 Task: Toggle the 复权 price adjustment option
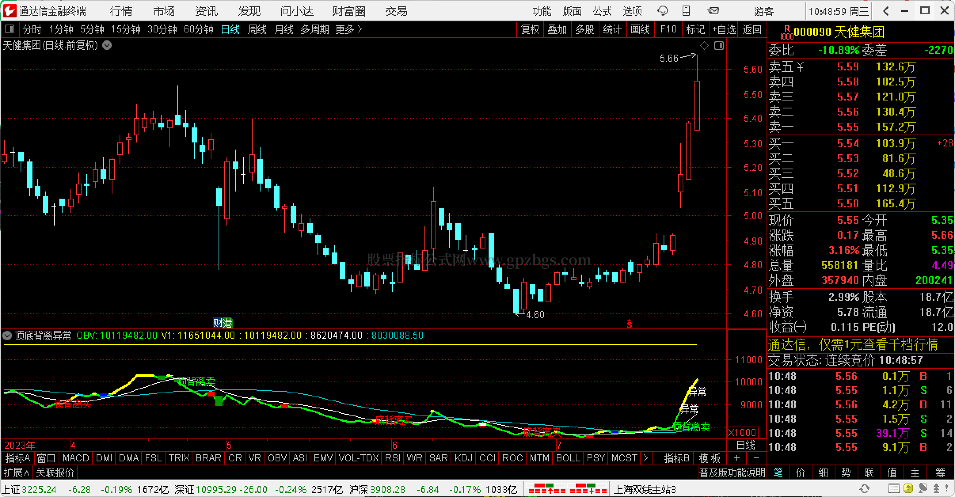(530, 29)
